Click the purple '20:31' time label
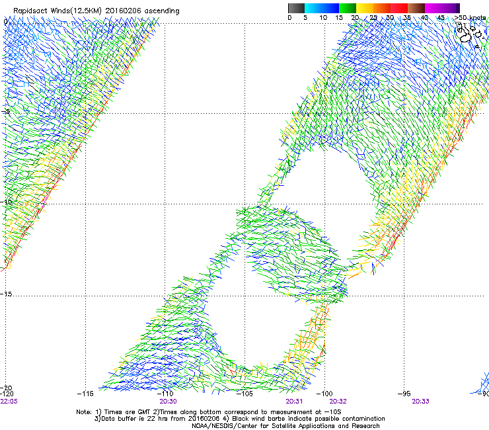Screen dimensions: 489x430 pyautogui.click(x=294, y=402)
